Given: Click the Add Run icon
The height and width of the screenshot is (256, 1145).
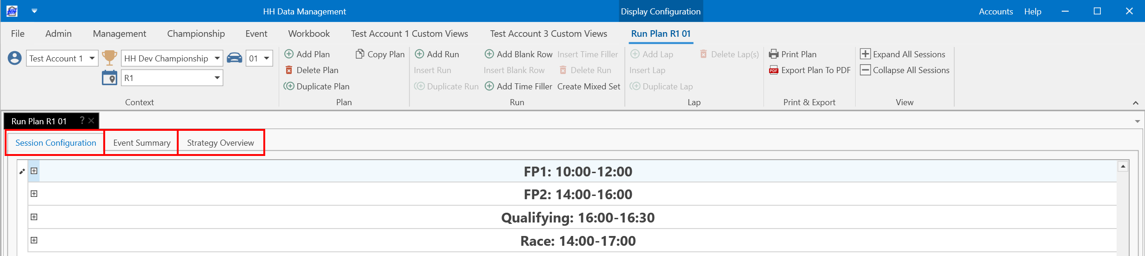Looking at the screenshot, I should [419, 54].
